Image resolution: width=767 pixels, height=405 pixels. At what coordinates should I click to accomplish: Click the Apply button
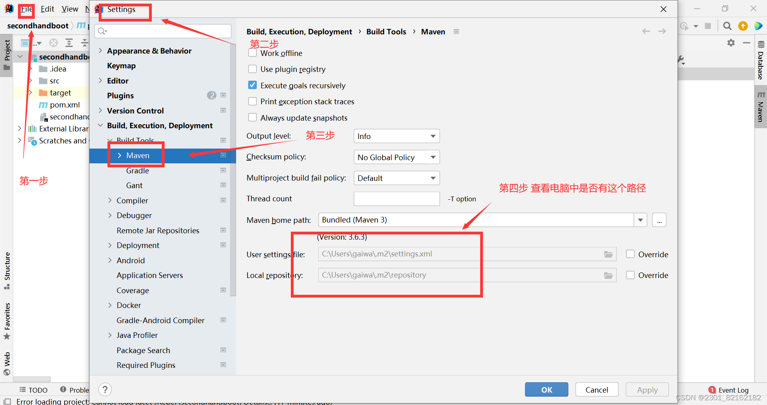click(647, 389)
